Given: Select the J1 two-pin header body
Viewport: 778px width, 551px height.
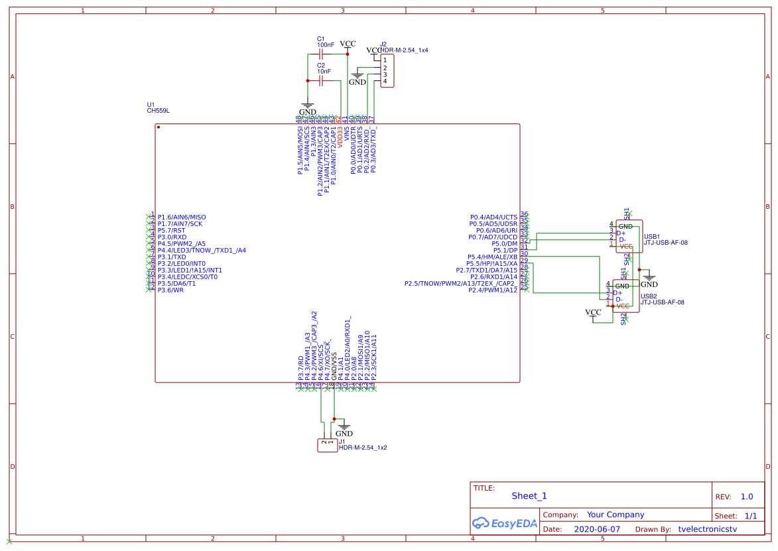Looking at the screenshot, I should [328, 446].
